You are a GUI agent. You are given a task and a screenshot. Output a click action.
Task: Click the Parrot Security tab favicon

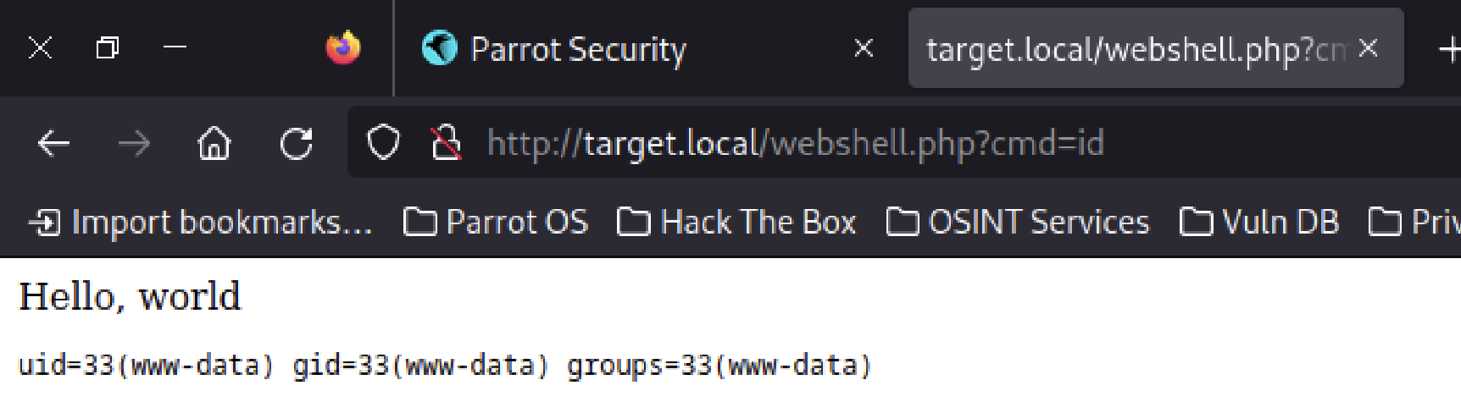439,48
